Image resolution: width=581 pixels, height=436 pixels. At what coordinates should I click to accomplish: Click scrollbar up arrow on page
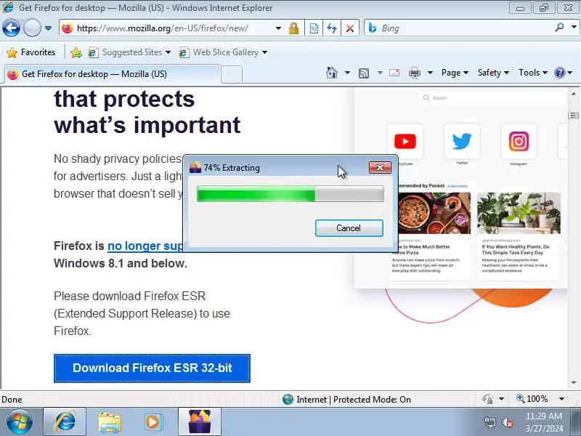tap(574, 94)
